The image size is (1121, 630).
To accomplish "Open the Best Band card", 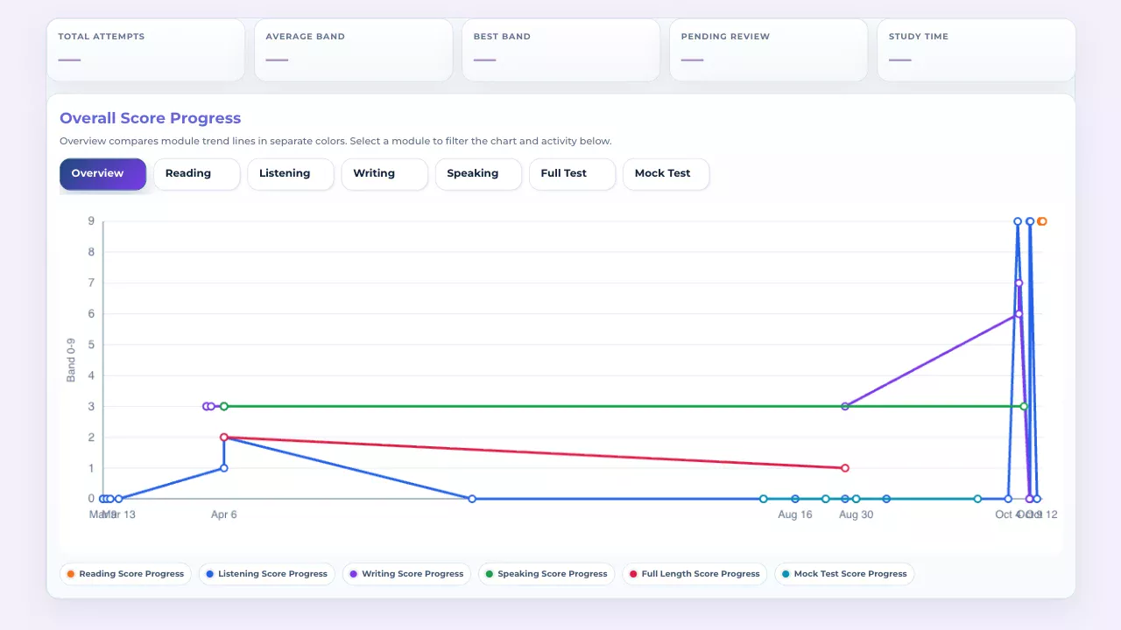I will [x=560, y=50].
